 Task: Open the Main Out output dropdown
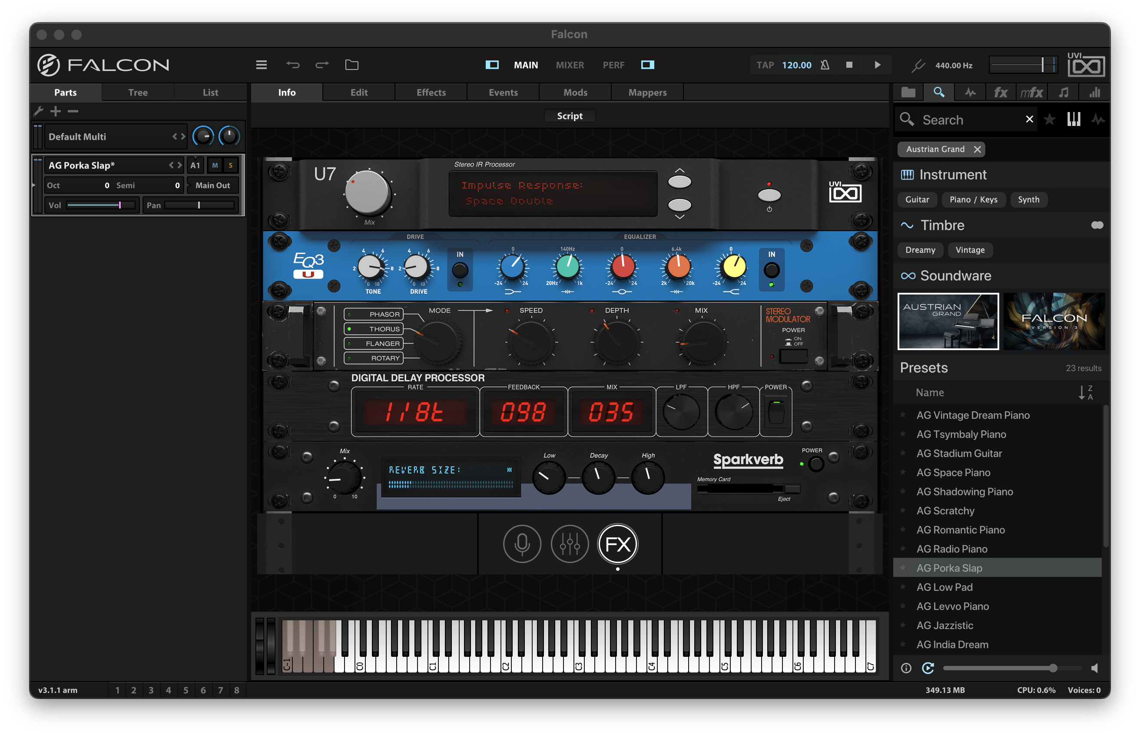click(213, 185)
